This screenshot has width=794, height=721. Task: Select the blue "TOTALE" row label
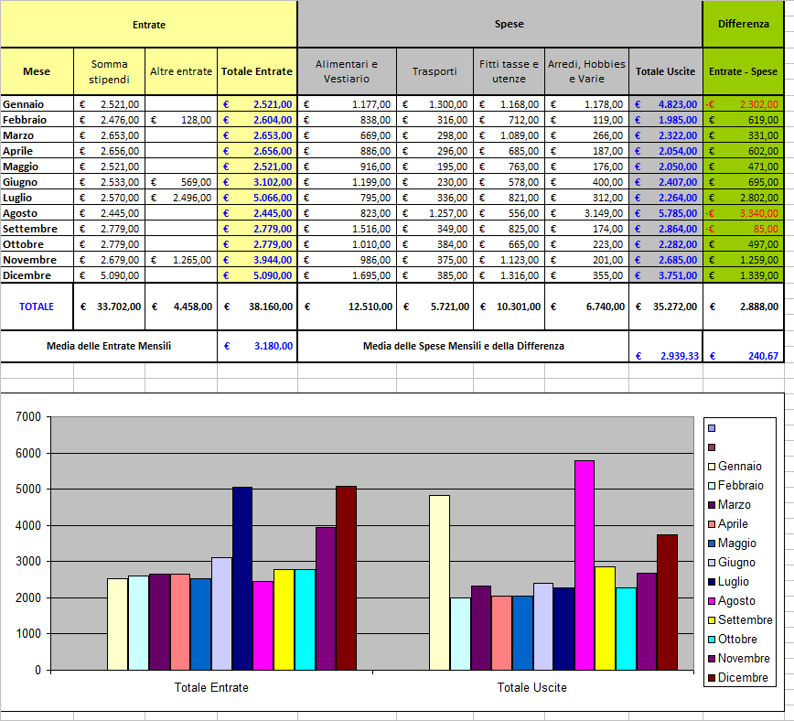(x=37, y=307)
